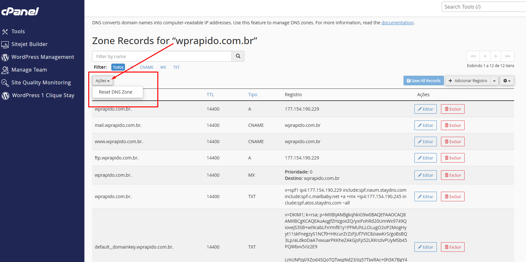Delete the wprapido.com.br A record

click(452, 109)
